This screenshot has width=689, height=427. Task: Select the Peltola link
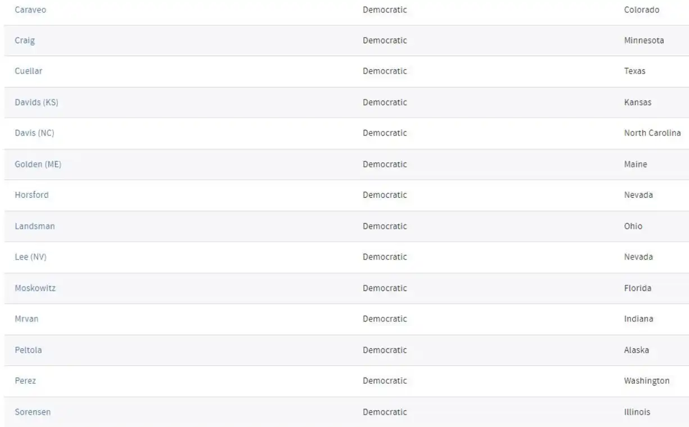(x=28, y=350)
